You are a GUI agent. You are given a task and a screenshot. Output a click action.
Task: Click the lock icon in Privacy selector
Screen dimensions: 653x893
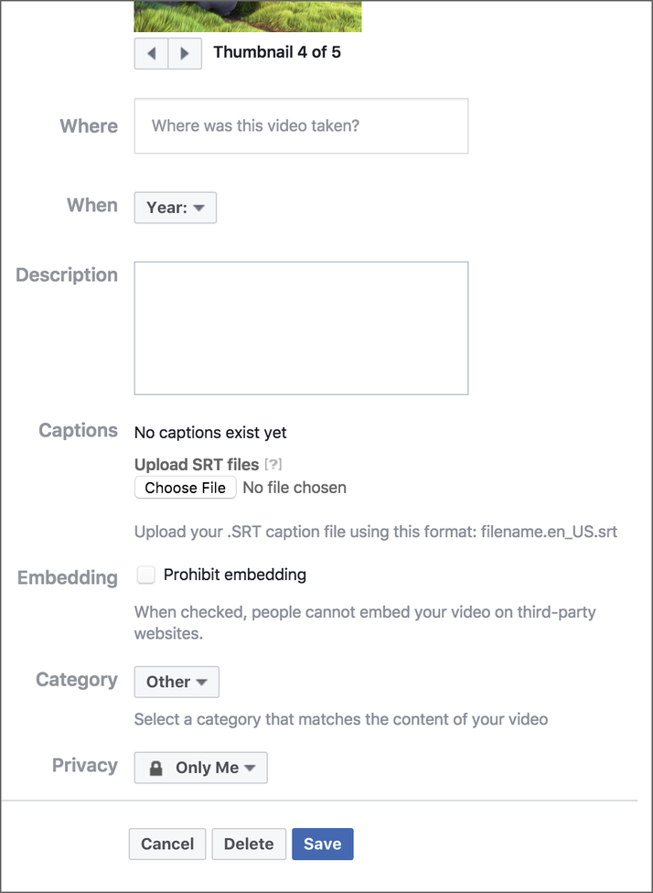(155, 769)
